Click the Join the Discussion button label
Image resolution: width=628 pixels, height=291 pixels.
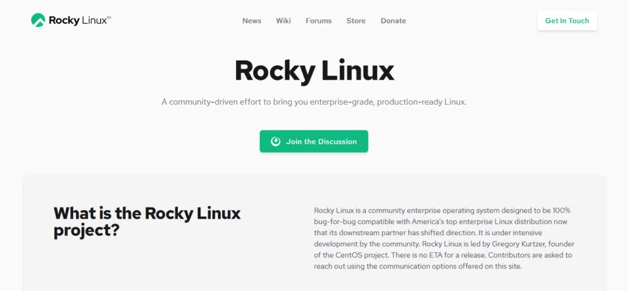pos(321,142)
